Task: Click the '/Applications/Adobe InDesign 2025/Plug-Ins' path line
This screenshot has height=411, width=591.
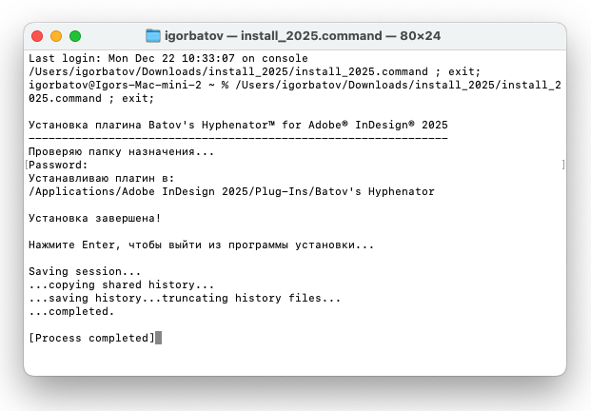Action: (231, 191)
